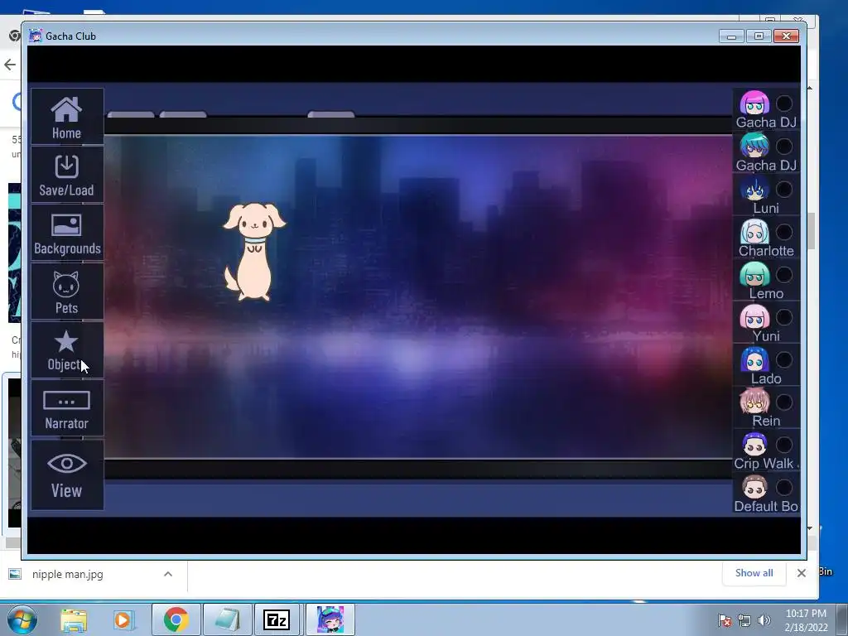This screenshot has width=848, height=636.
Task: Open the Objects menu
Action: (x=67, y=350)
